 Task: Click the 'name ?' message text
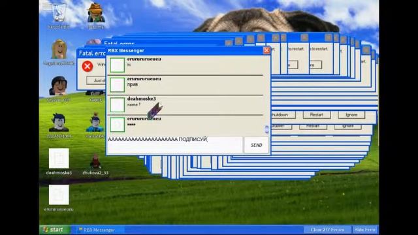133,104
